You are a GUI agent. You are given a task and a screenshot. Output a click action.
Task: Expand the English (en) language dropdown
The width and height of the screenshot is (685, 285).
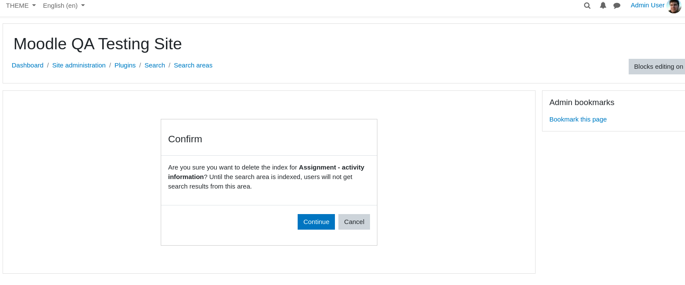(64, 6)
